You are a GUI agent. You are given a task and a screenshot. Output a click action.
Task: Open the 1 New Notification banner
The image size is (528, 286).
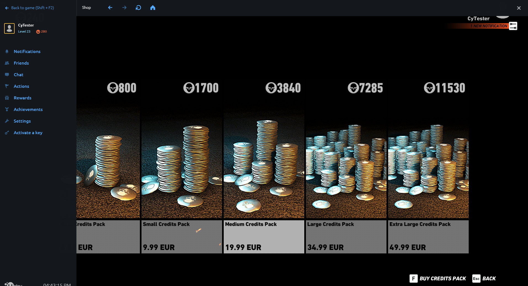tap(477, 26)
